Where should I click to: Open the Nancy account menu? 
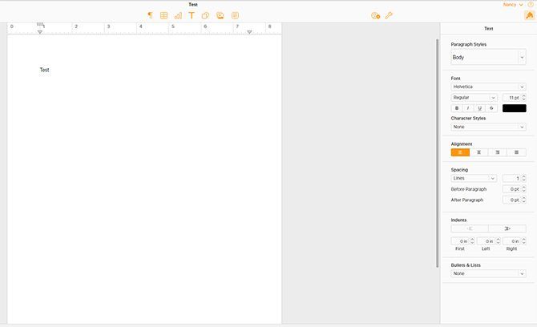click(x=513, y=5)
